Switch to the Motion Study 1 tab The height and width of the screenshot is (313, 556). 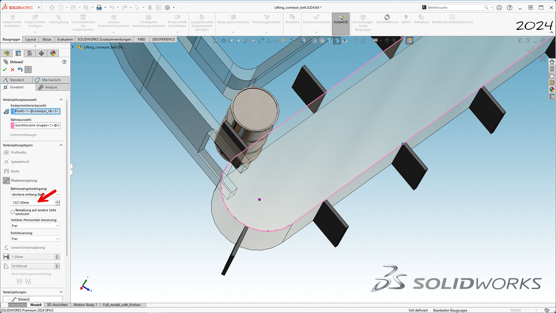pos(85,305)
